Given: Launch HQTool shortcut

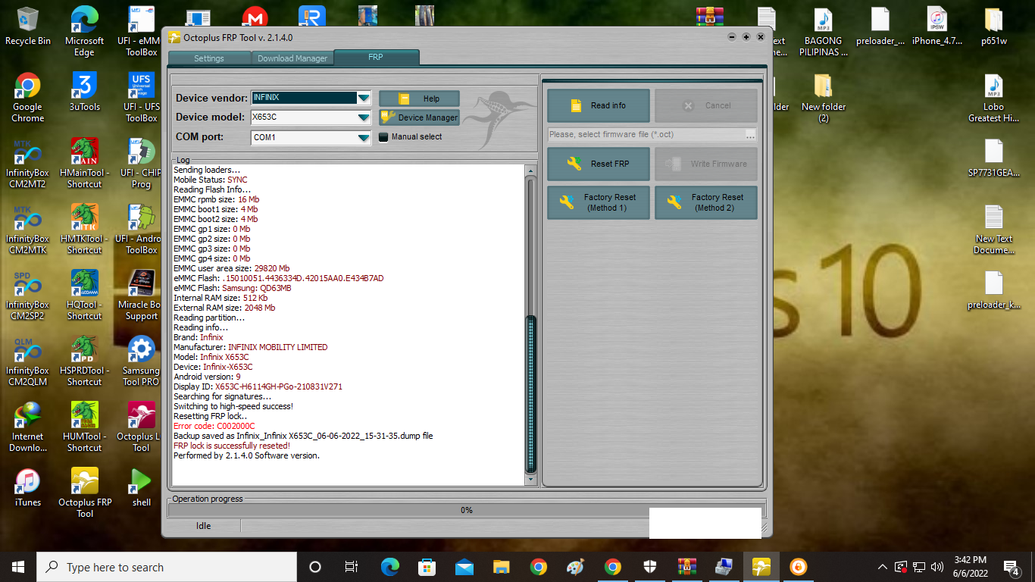Looking at the screenshot, I should tap(84, 295).
